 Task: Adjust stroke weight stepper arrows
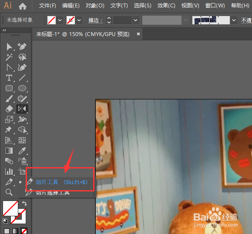109,20
